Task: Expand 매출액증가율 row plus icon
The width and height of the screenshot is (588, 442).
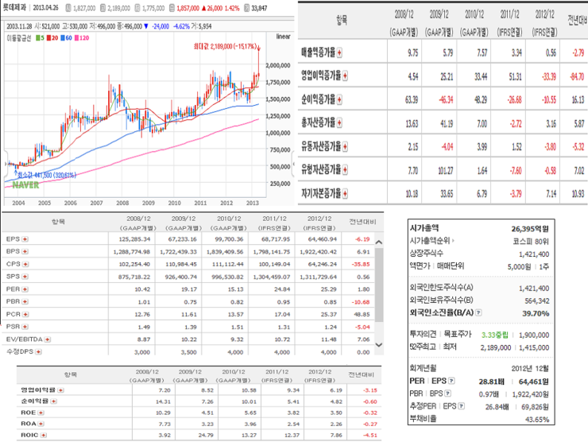Action: (x=339, y=53)
